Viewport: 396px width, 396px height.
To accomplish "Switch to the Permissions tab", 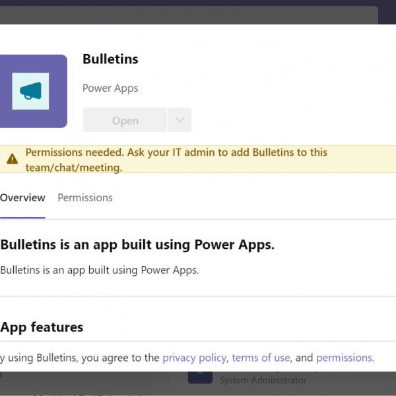I will (x=85, y=198).
